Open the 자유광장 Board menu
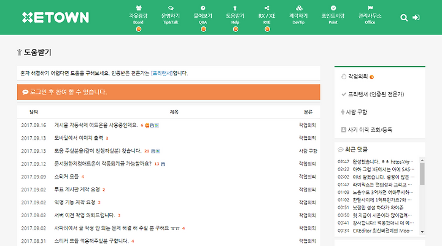The width and height of the screenshot is (442, 246). [138, 16]
